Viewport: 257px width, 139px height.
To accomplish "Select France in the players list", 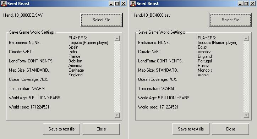I will click(x=75, y=56).
